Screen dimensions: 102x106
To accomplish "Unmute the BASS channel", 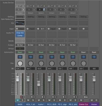I will (18, 100).
